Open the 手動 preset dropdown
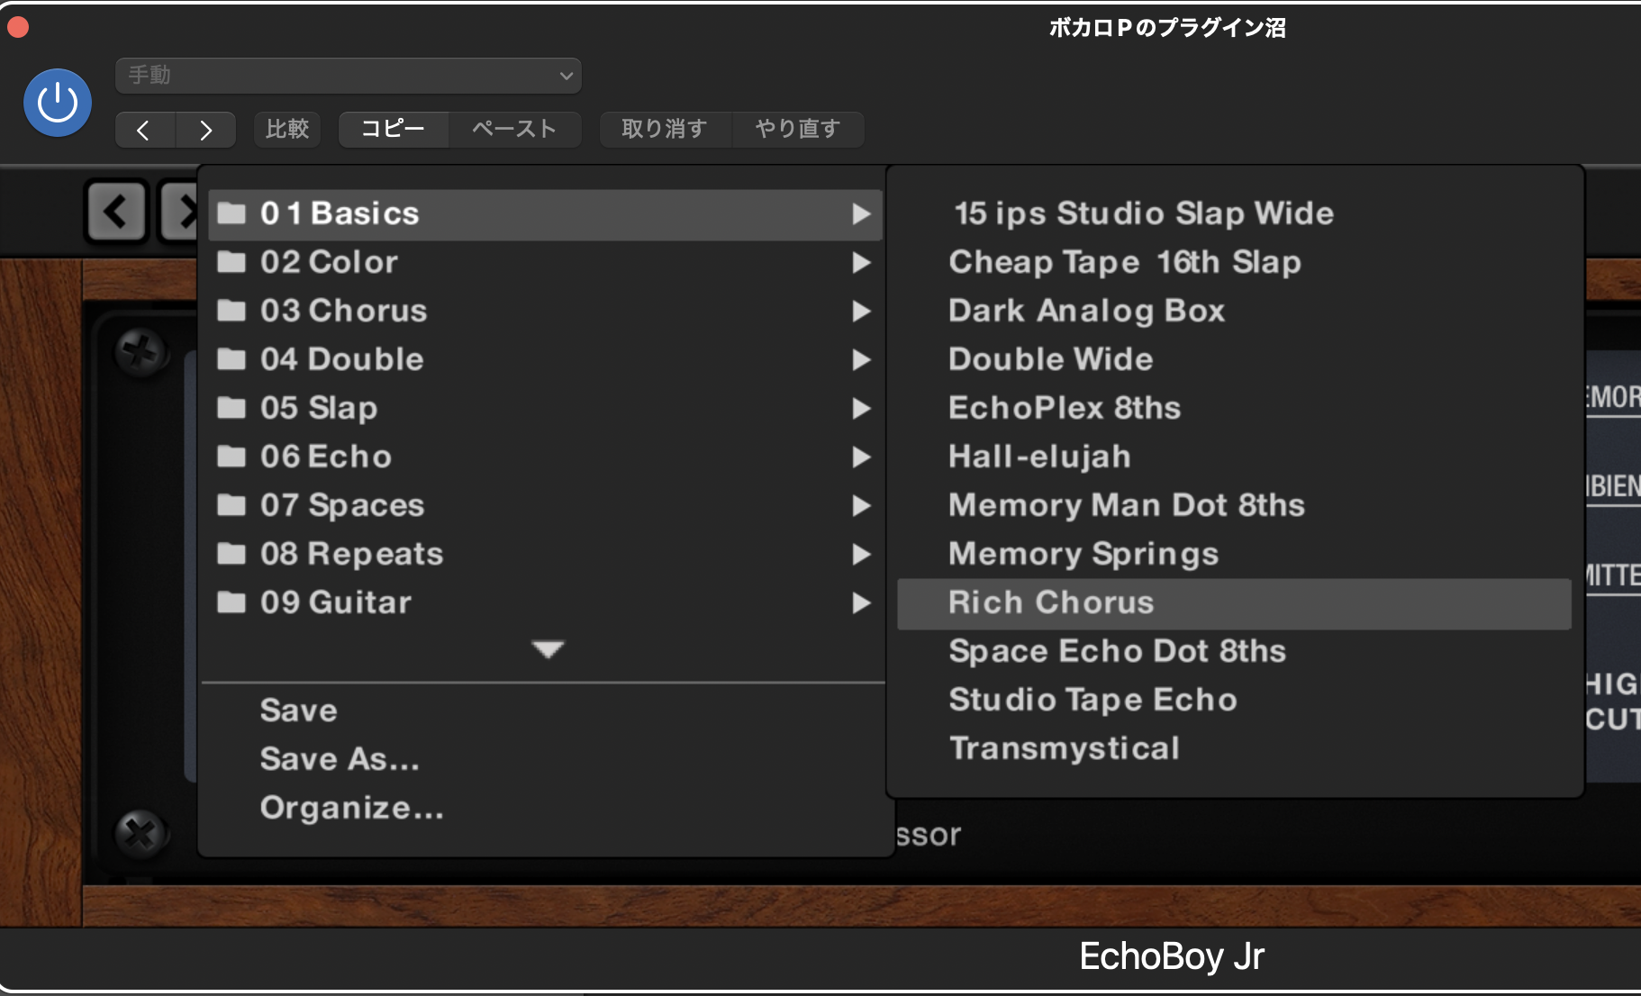The image size is (1641, 996). (x=349, y=76)
